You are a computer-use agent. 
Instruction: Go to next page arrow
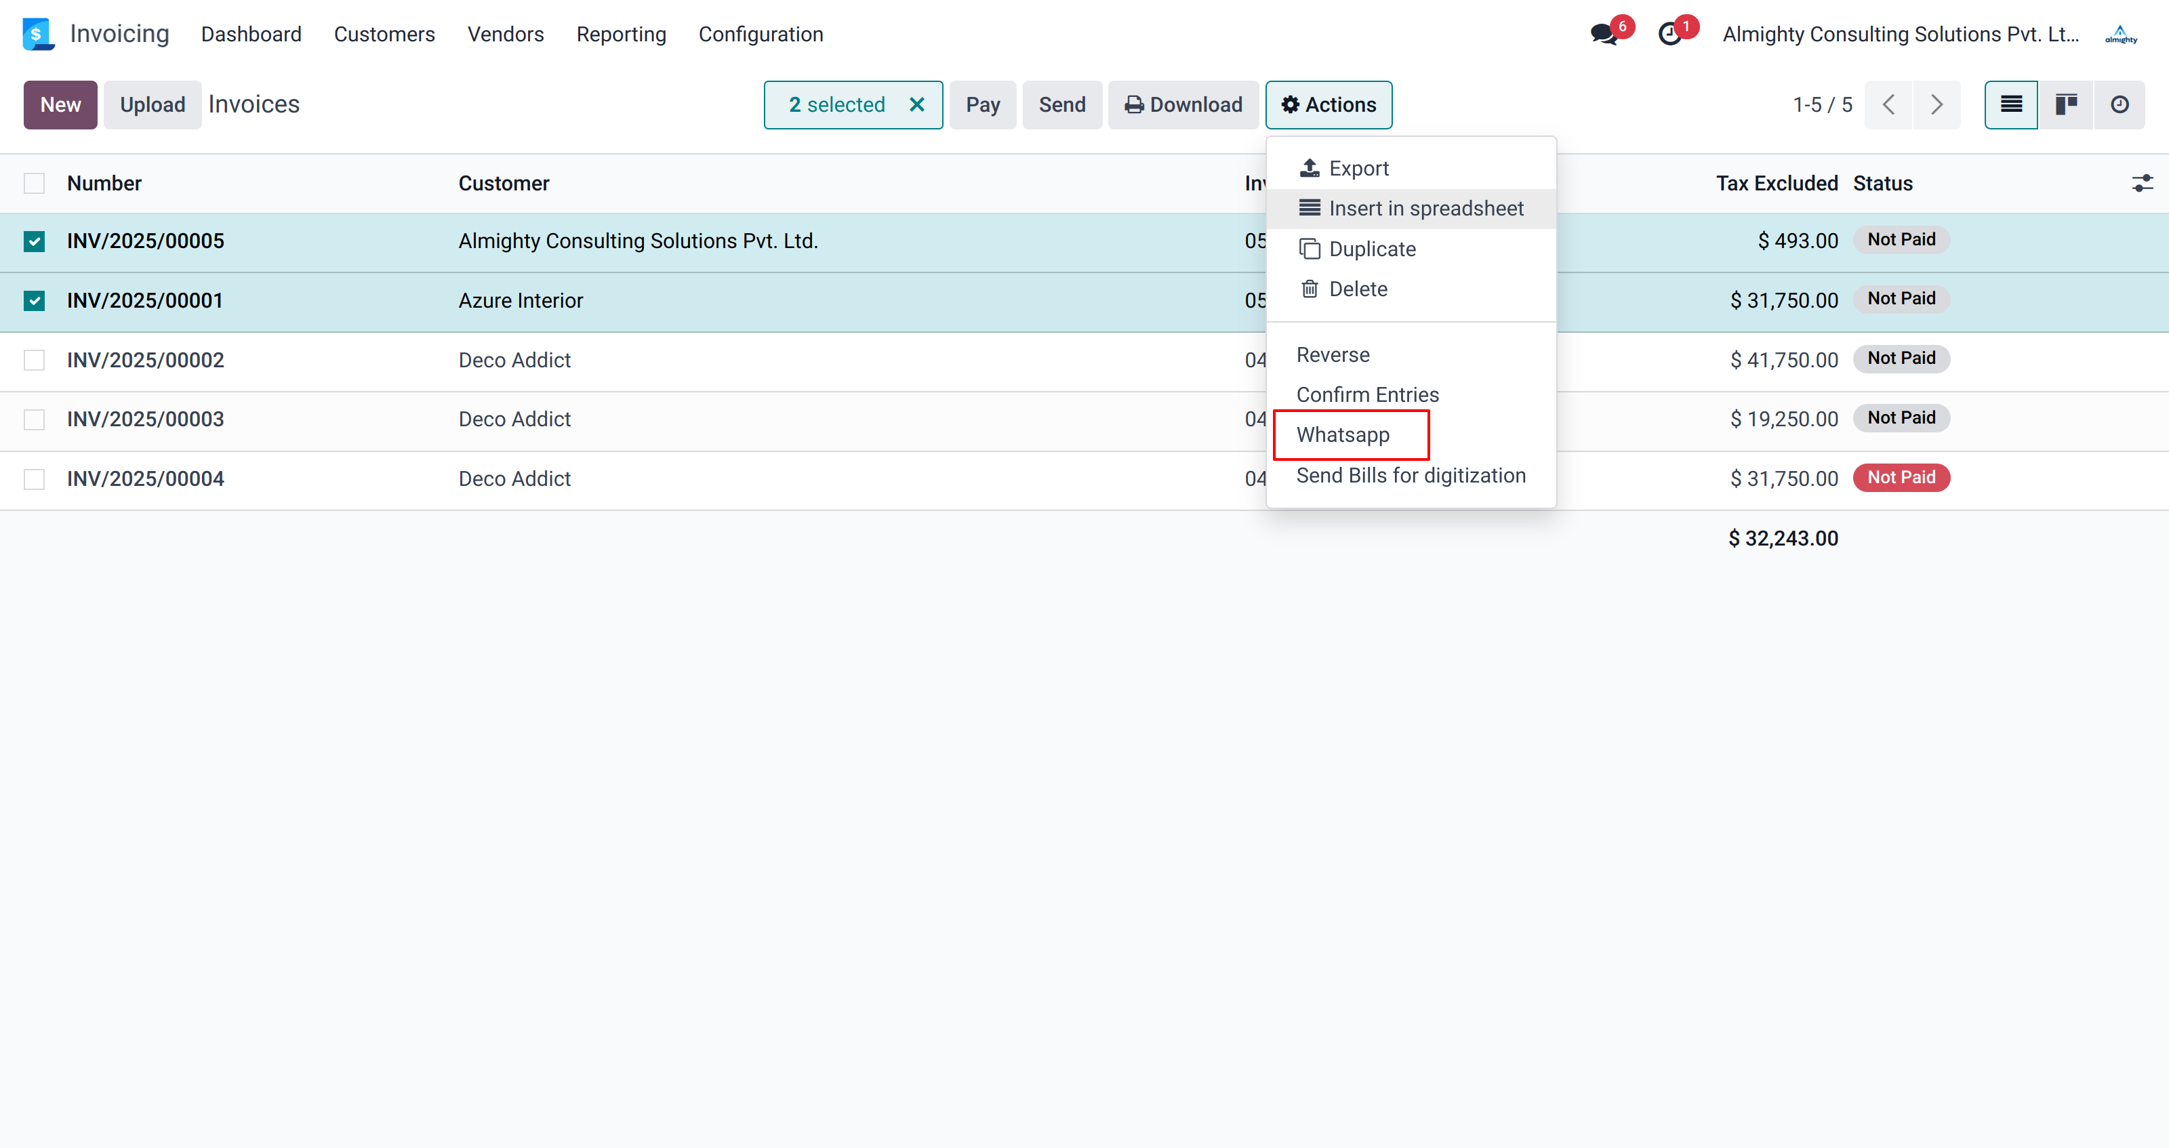point(1936,104)
